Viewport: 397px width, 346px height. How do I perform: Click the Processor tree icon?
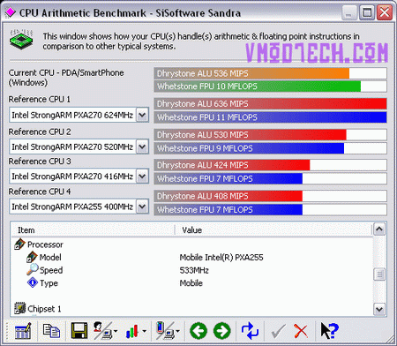[x=19, y=244]
